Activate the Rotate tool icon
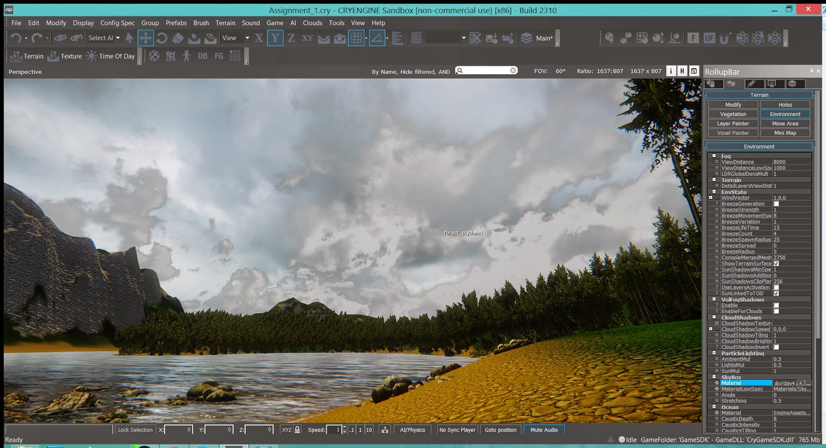The width and height of the screenshot is (826, 448). [162, 38]
